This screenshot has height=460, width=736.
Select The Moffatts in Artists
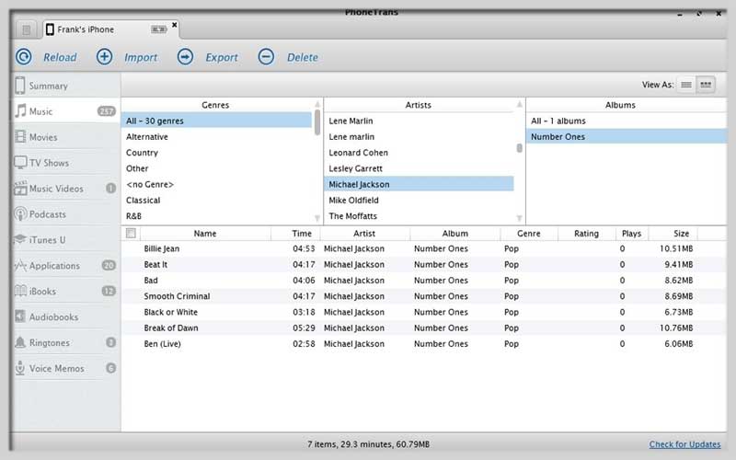pos(419,216)
